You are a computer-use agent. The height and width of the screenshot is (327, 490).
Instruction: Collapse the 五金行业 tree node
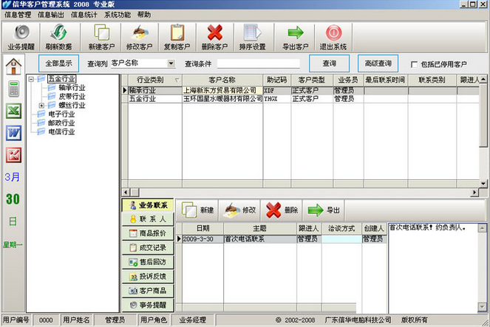tap(30, 78)
